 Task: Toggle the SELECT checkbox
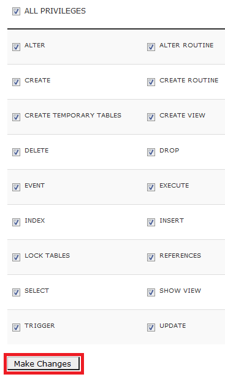pyautogui.click(x=16, y=292)
